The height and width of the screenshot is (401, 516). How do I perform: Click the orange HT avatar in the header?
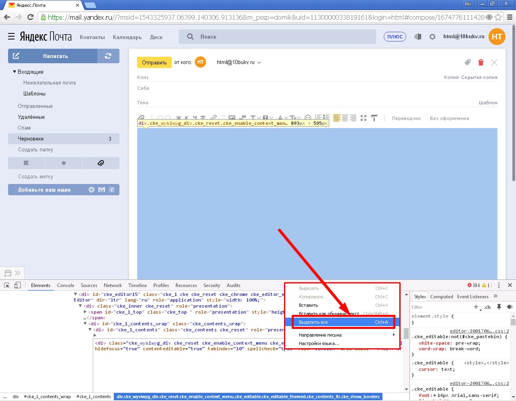point(497,37)
